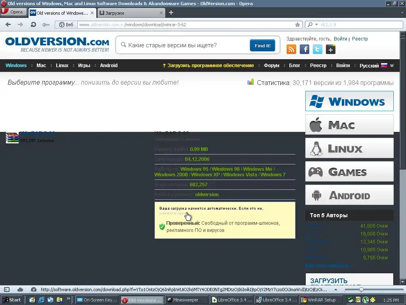Go back to the previous page

point(8,25)
